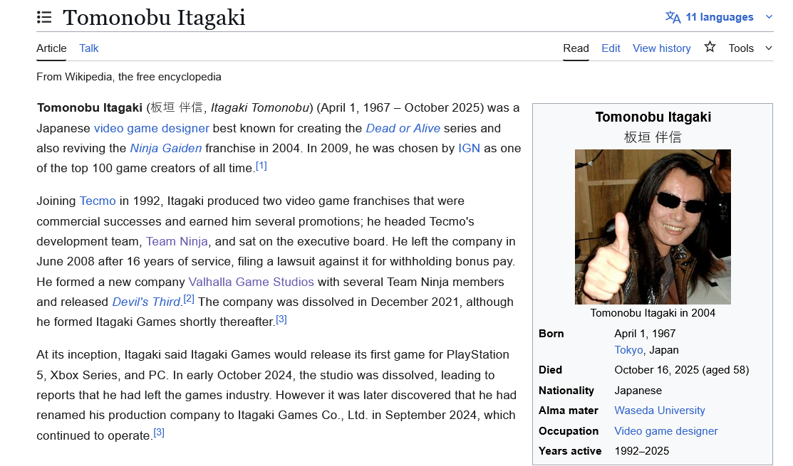Click the birth date 'April 1, 1967' in infobox
This screenshot has width=793, height=466.
tap(645, 334)
